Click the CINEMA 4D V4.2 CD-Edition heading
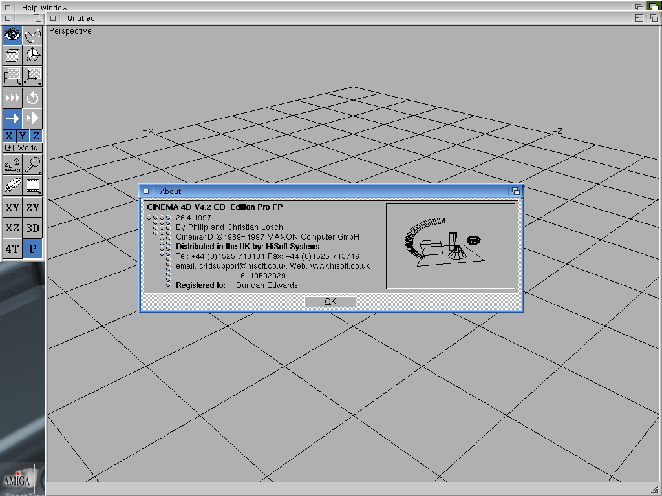 (x=215, y=207)
